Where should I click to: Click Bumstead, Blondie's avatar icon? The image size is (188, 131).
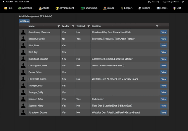[23, 59]
